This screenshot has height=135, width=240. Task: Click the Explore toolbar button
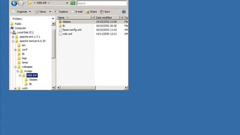[x=61, y=12]
